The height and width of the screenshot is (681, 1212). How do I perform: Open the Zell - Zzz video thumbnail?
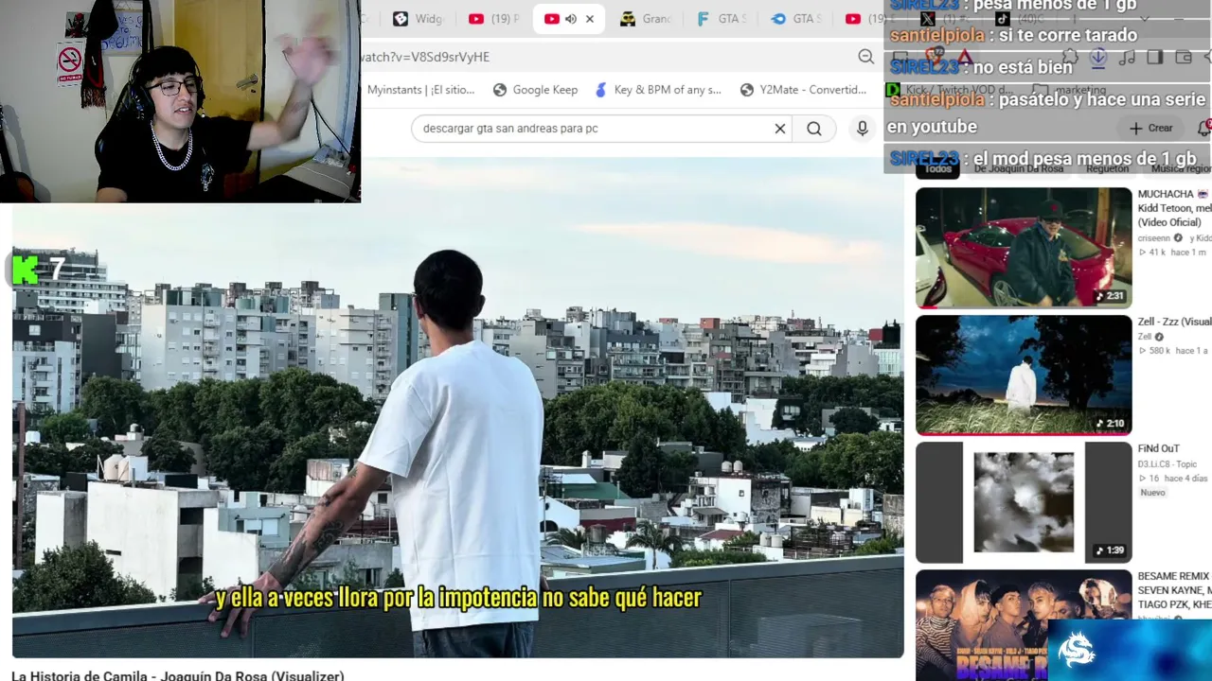point(1024,375)
